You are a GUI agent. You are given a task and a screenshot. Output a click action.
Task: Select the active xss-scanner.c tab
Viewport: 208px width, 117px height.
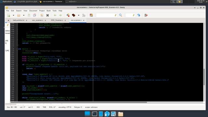tap(76, 20)
